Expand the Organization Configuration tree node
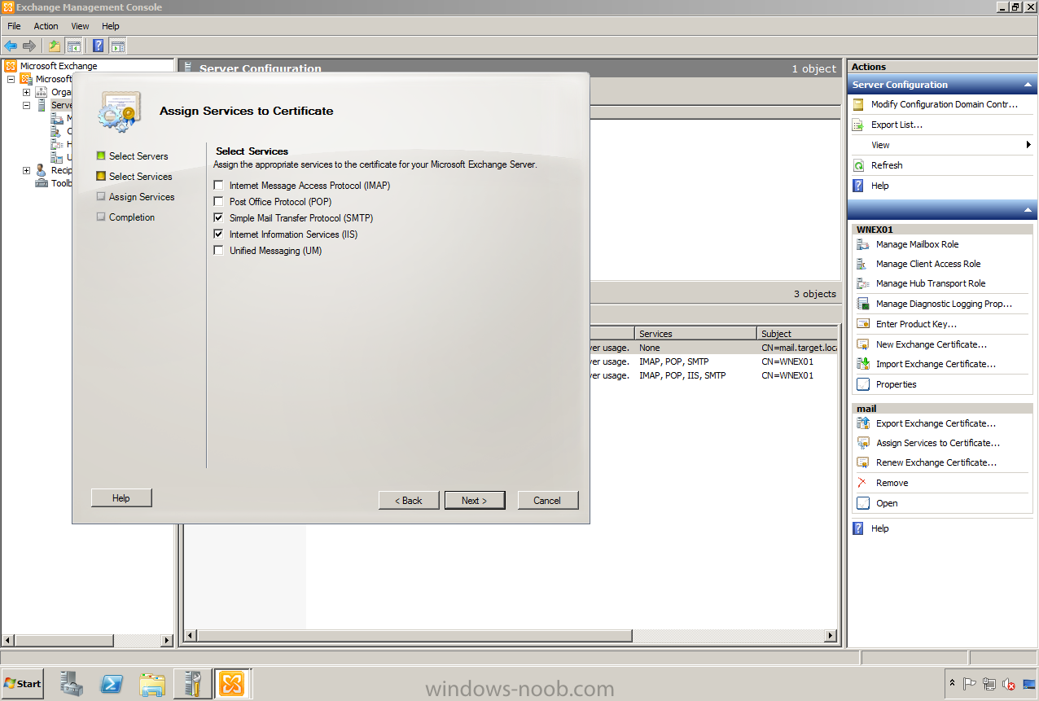 [26, 92]
